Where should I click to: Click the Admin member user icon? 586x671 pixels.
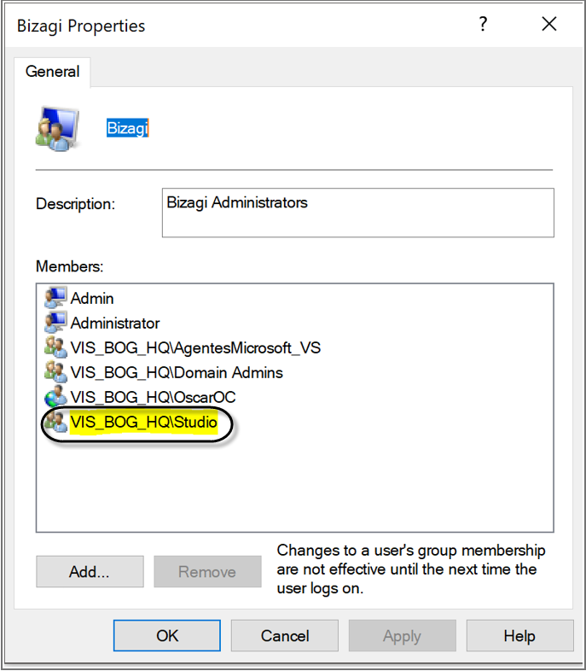55,298
